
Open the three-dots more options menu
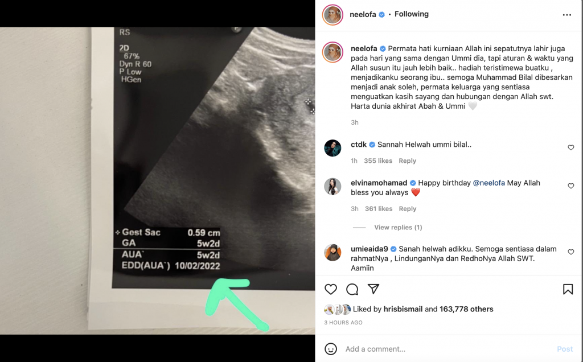566,15
